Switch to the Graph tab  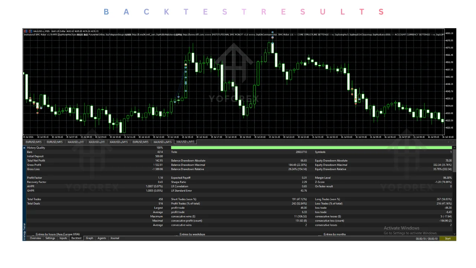click(90, 238)
